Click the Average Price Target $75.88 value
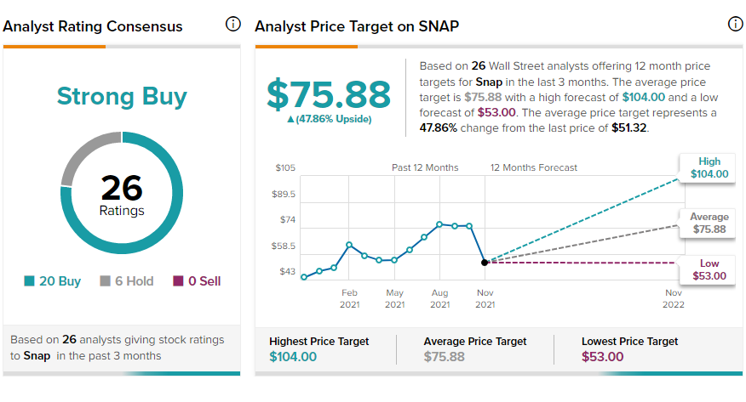This screenshot has height=402, width=746. pyautogui.click(x=445, y=356)
